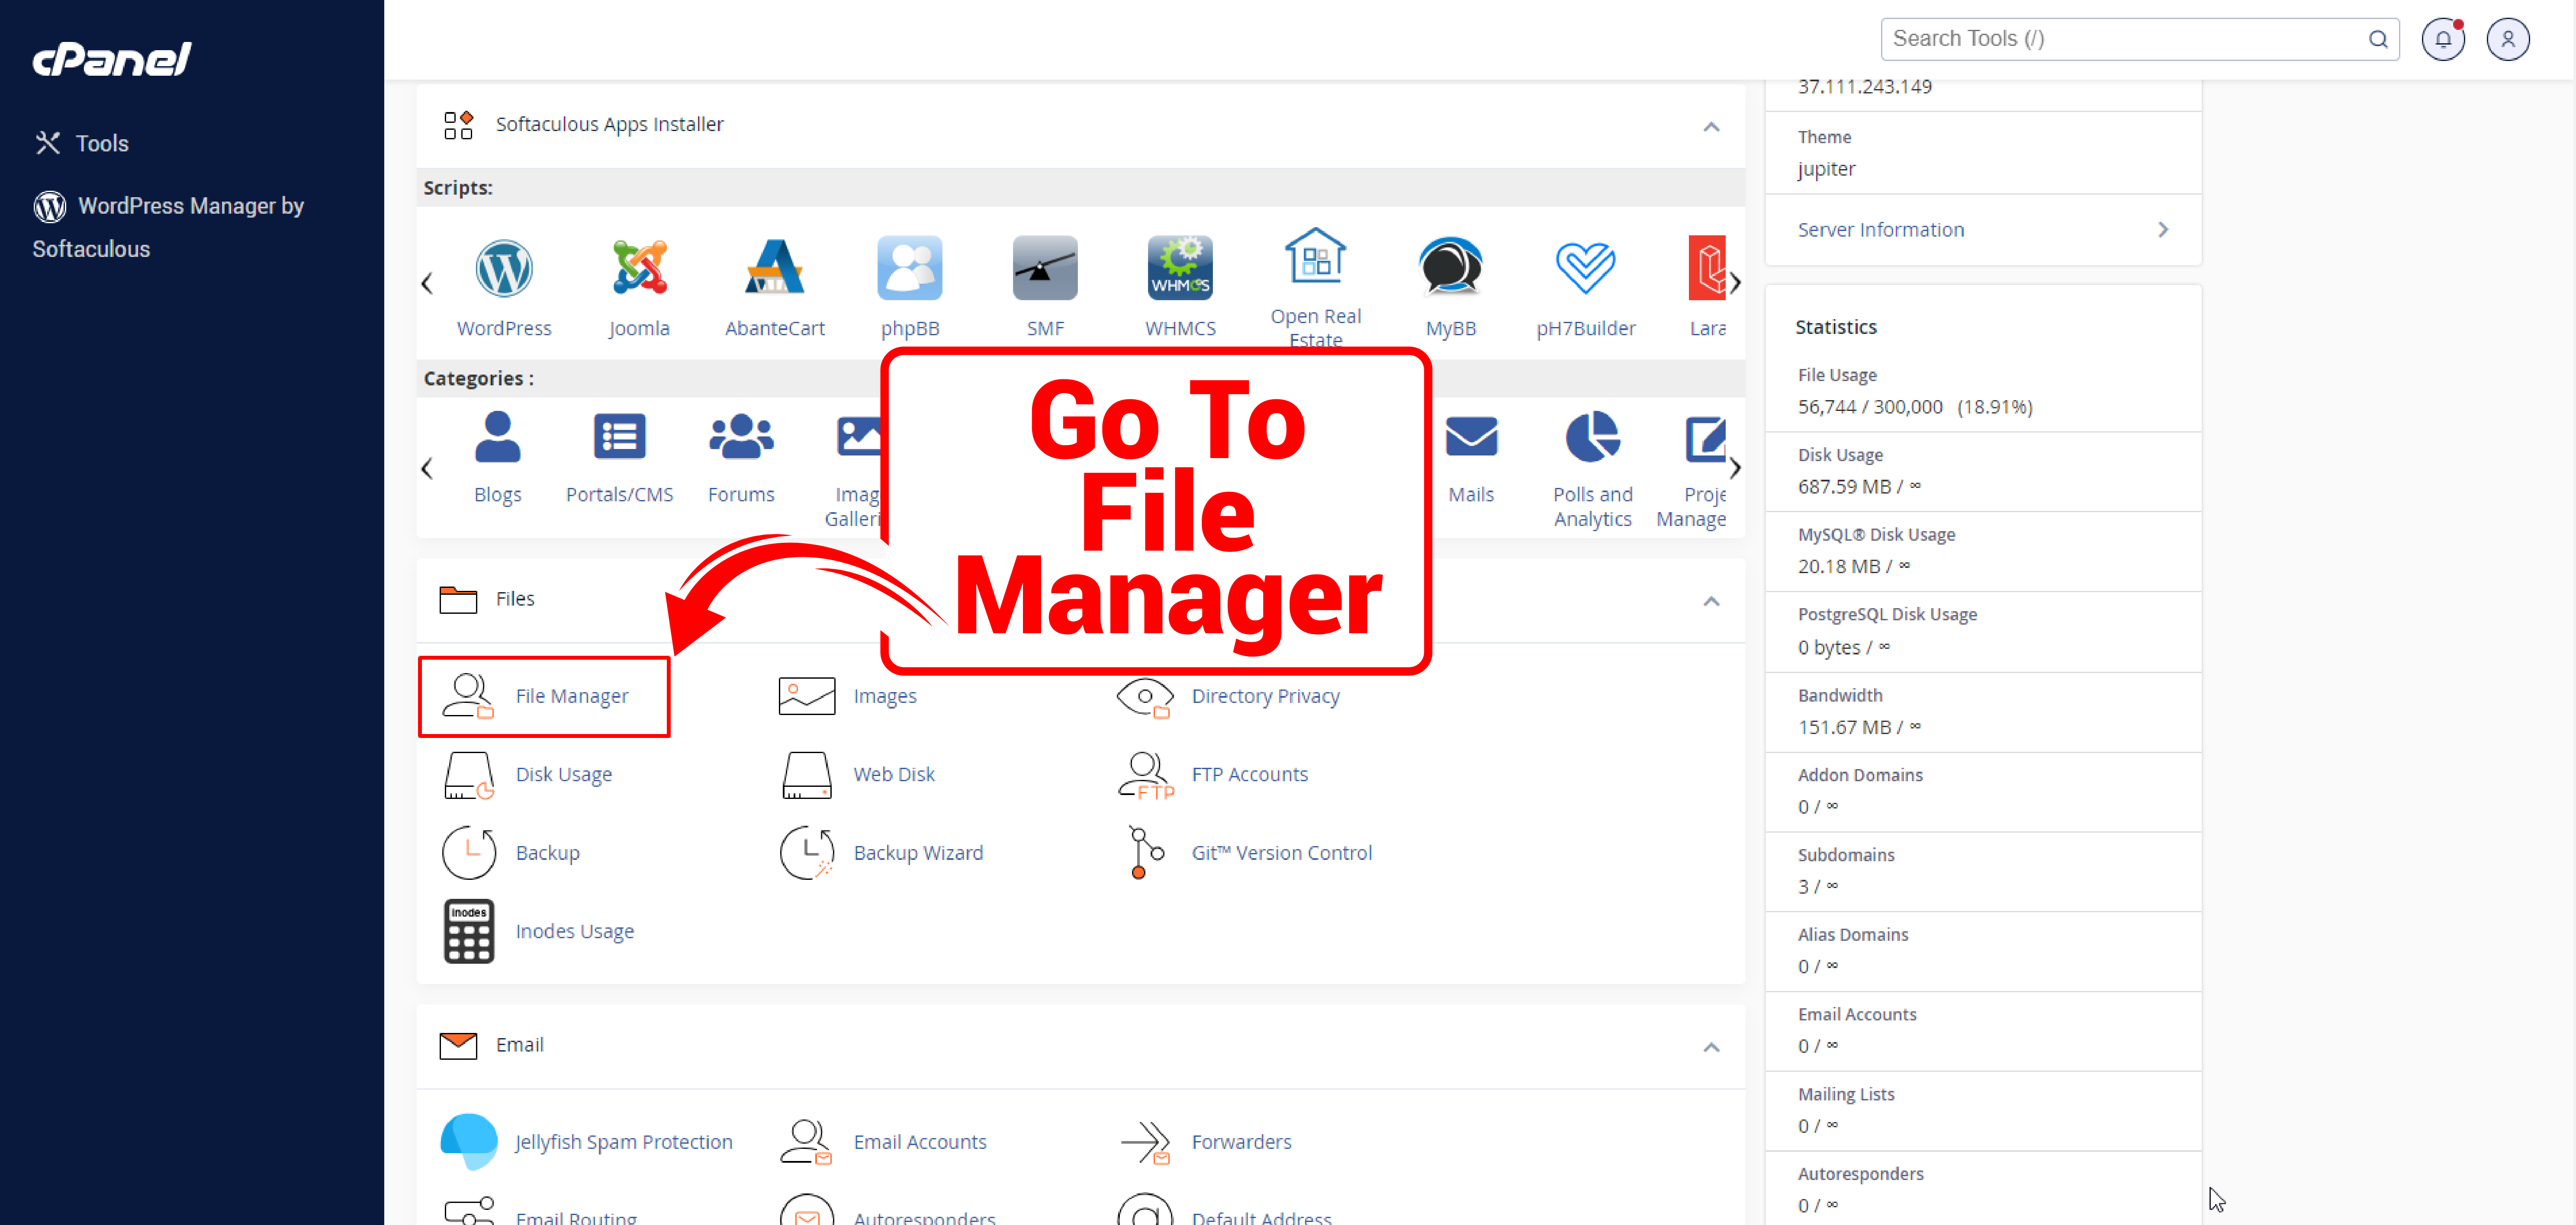This screenshot has width=2576, height=1225.
Task: Launch the Backup Wizard icon
Action: coord(806,853)
